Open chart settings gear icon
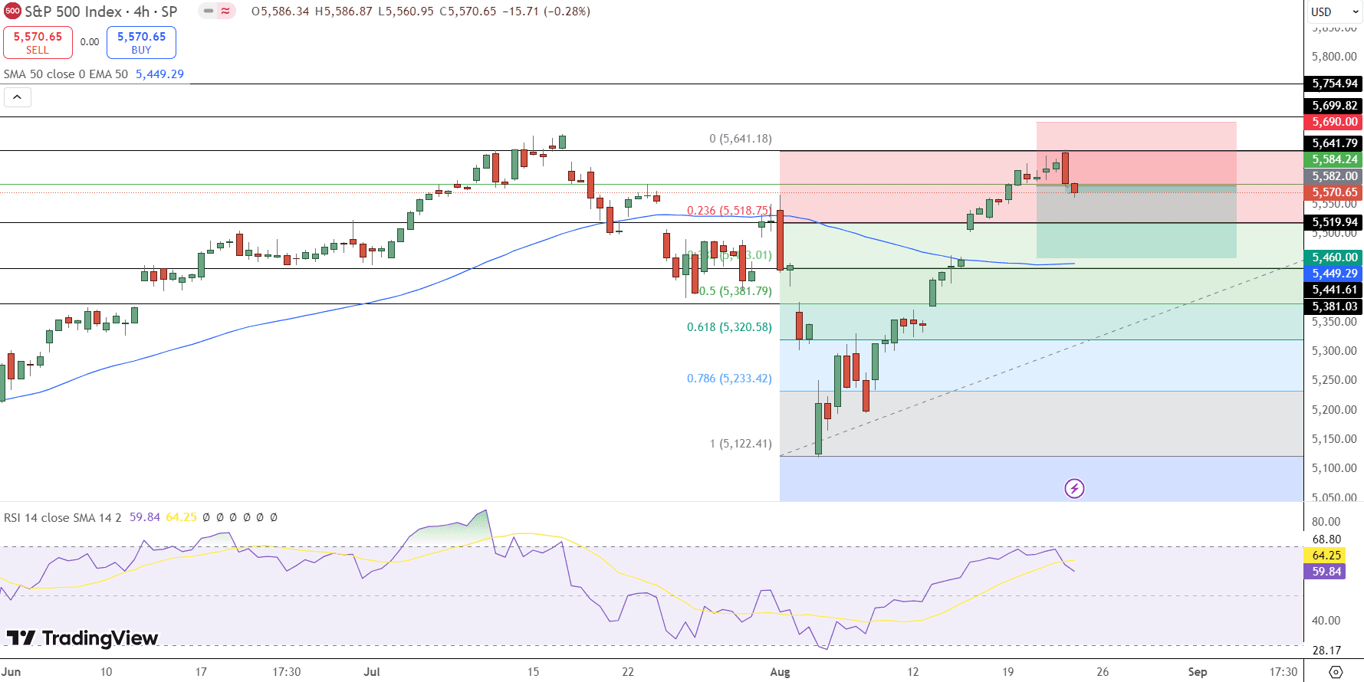The height and width of the screenshot is (682, 1364). coord(1335,672)
